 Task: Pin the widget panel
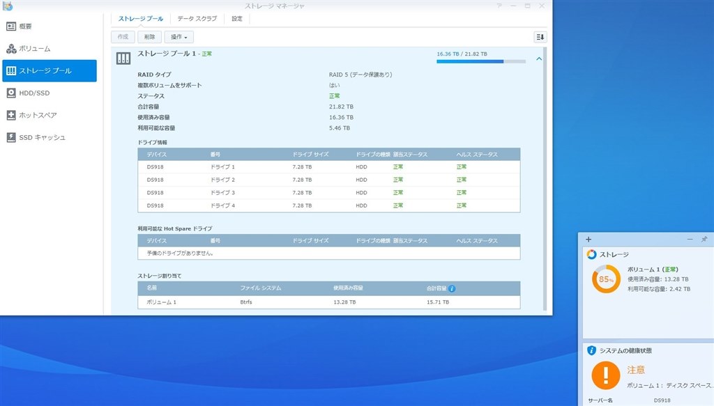pyautogui.click(x=704, y=239)
